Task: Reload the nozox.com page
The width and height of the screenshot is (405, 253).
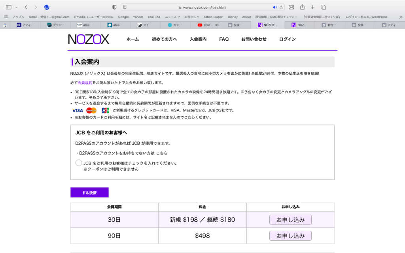Action: (281, 7)
